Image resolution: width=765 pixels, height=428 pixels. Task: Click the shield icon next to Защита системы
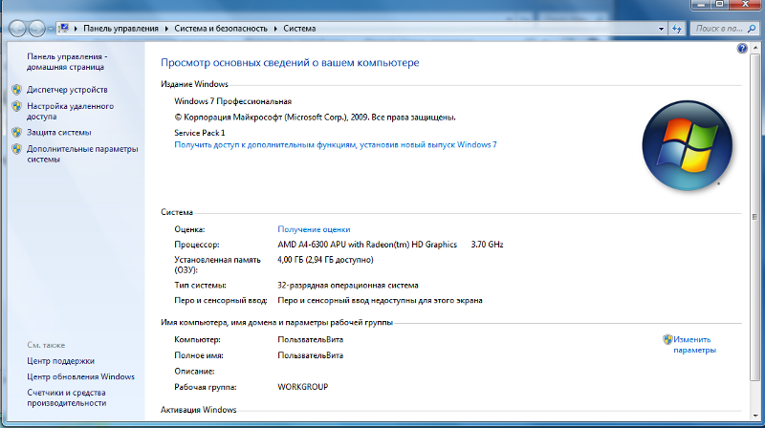coord(16,133)
